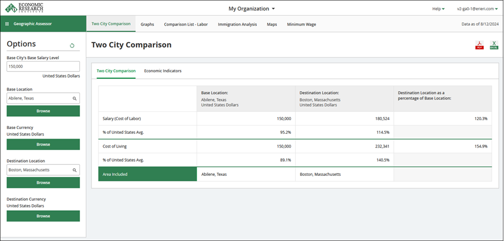Click the Abilene, Texas cell in Area Included row
Image resolution: width=504 pixels, height=241 pixels.
(246, 174)
